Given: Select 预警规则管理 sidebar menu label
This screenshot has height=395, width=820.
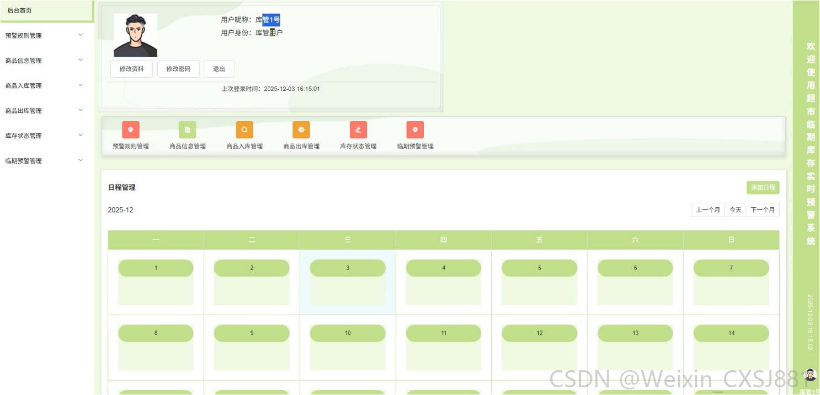Looking at the screenshot, I should coord(23,36).
